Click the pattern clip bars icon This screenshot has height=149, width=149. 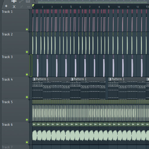(x=28, y=1)
